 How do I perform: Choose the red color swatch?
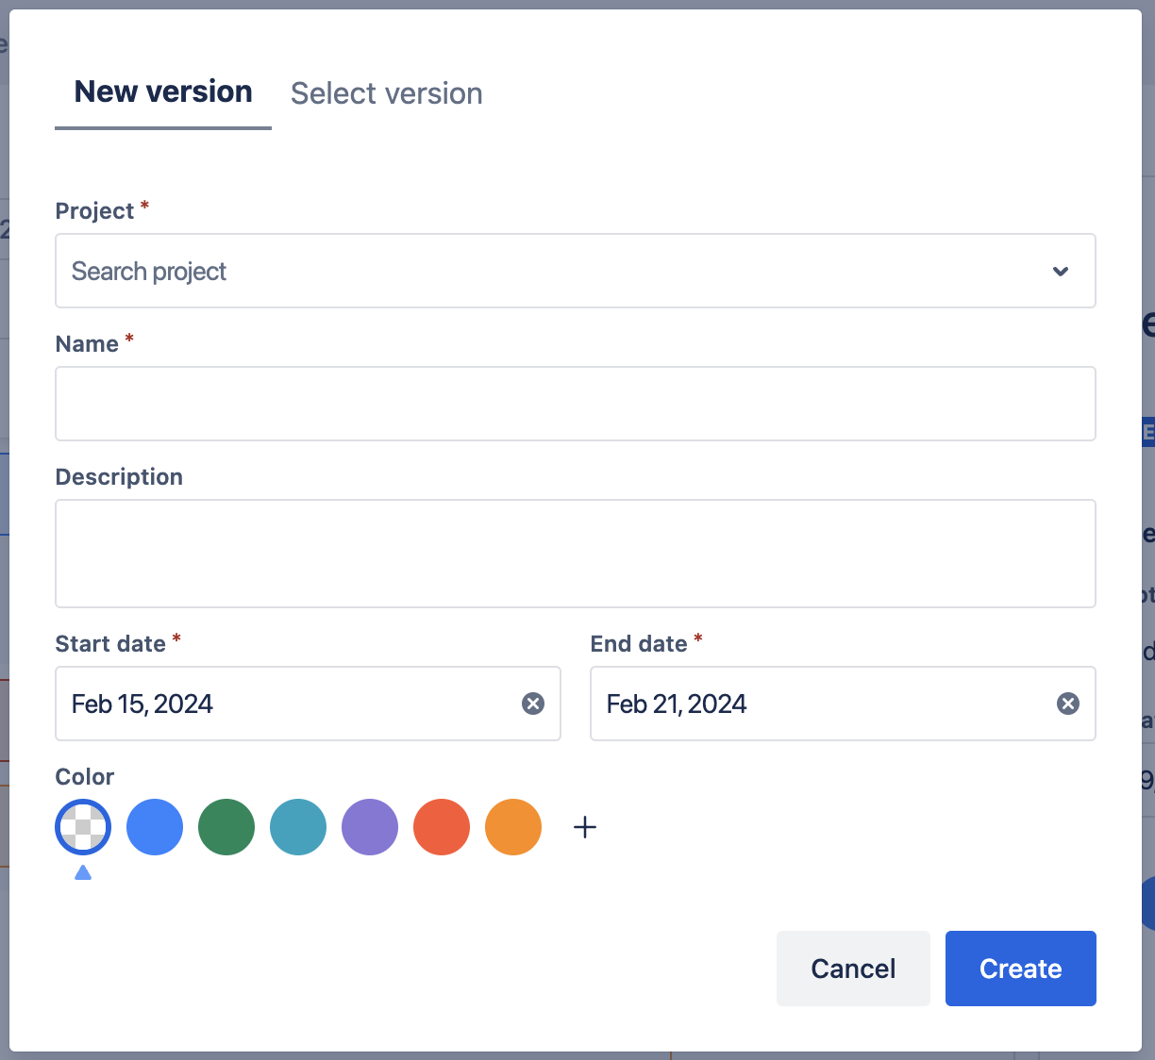point(442,827)
